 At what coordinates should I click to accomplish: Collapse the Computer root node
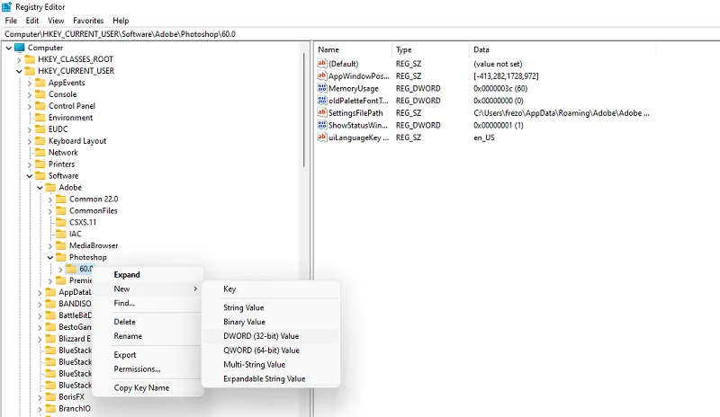(x=9, y=48)
